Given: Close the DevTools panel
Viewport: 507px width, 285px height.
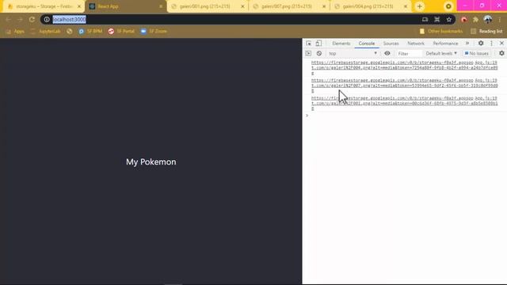Looking at the screenshot, I should [x=501, y=43].
